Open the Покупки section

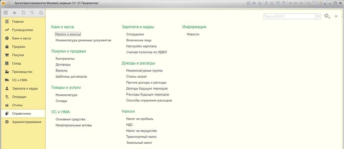[23, 55]
